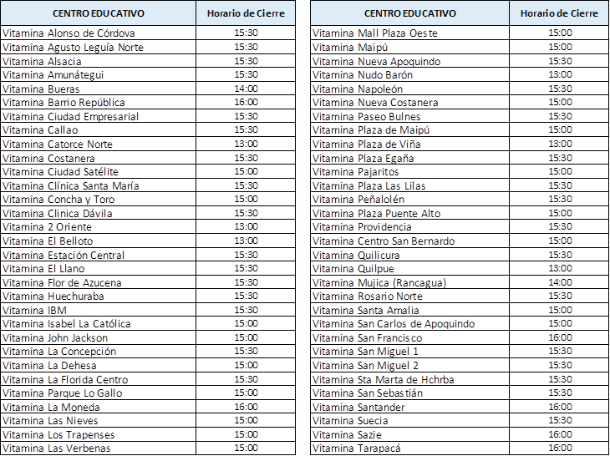
Task: Click the Vitamina La Concepción cell
Action: pyautogui.click(x=98, y=351)
